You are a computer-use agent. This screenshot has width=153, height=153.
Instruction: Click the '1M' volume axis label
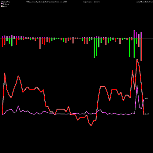(146, 99)
